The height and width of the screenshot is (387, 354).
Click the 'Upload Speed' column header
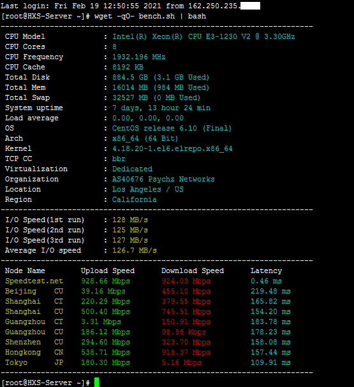coord(108,271)
